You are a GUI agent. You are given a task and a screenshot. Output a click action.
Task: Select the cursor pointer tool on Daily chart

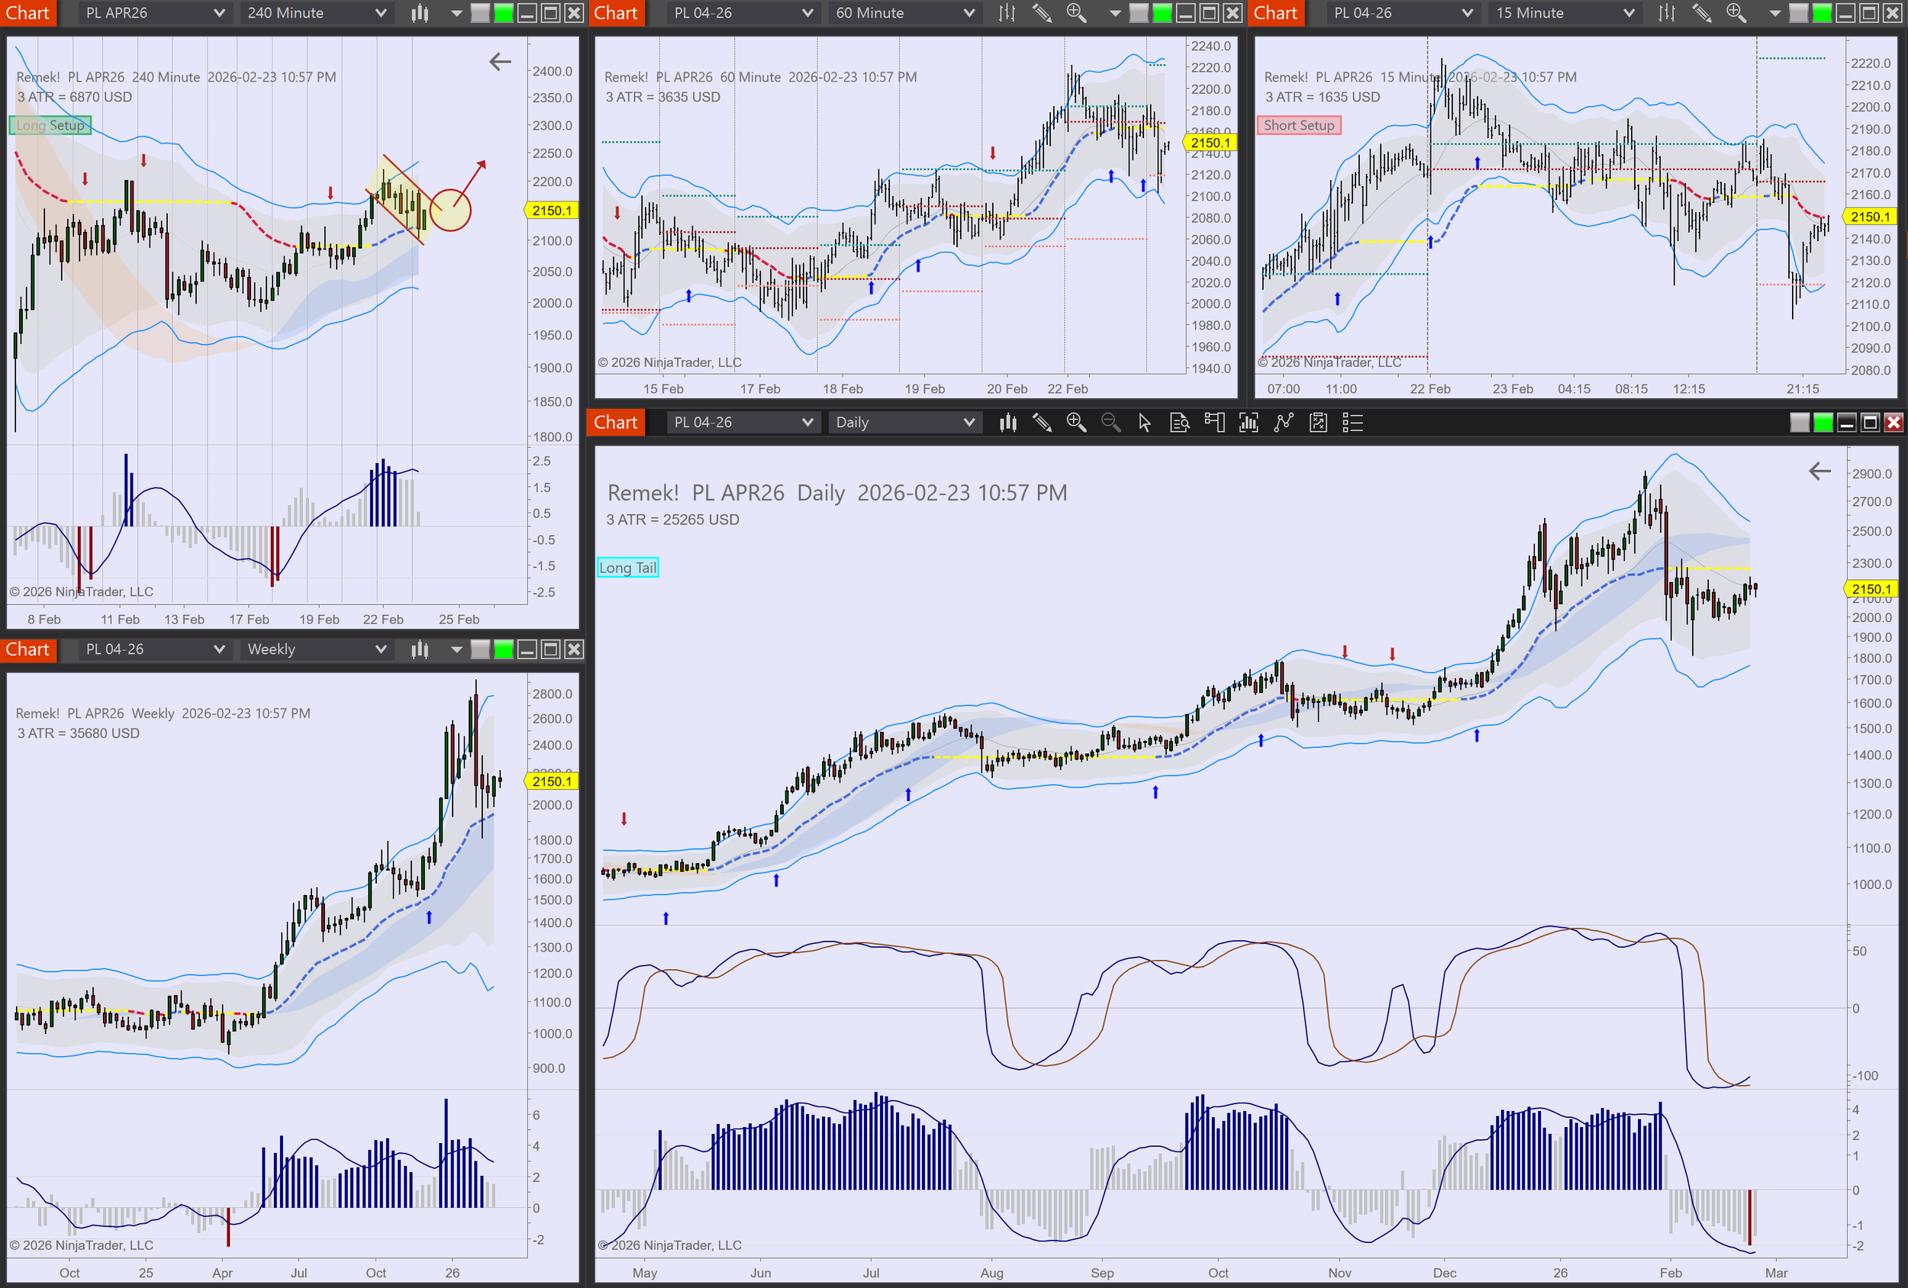[x=1145, y=423]
